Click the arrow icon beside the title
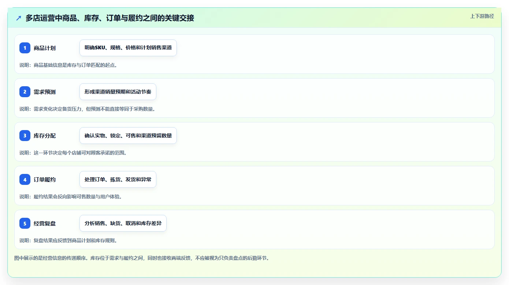Viewport: 509px width, 285px height. point(19,18)
